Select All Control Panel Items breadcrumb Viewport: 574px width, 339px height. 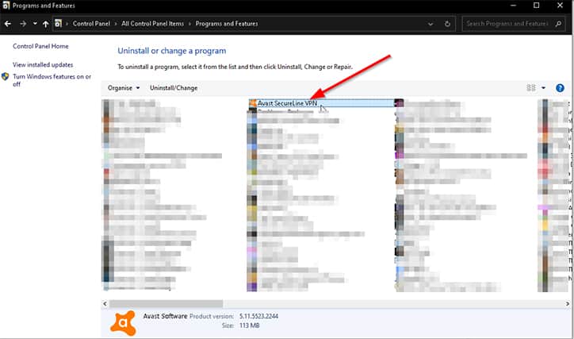pyautogui.click(x=153, y=24)
